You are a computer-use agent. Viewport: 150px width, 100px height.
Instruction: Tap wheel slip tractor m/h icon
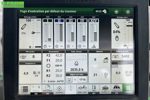coord(106,60)
